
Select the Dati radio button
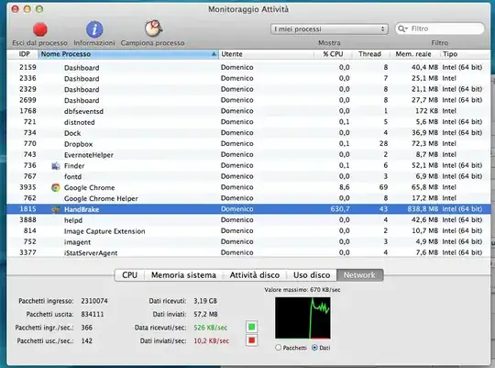(314, 348)
